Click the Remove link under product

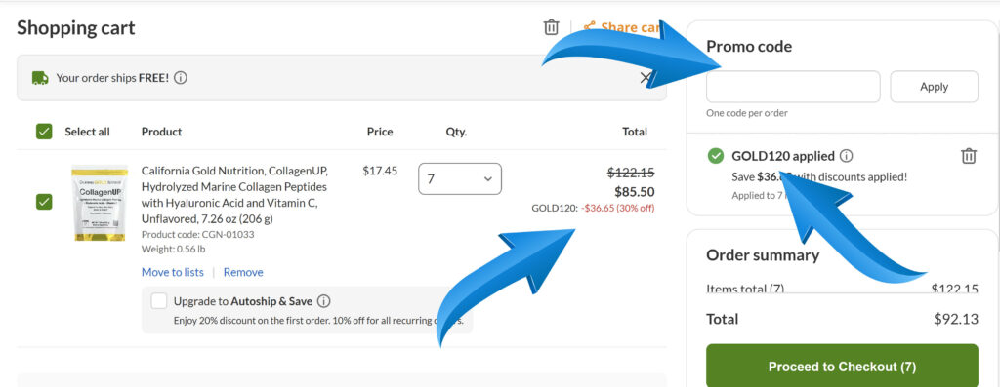click(243, 272)
